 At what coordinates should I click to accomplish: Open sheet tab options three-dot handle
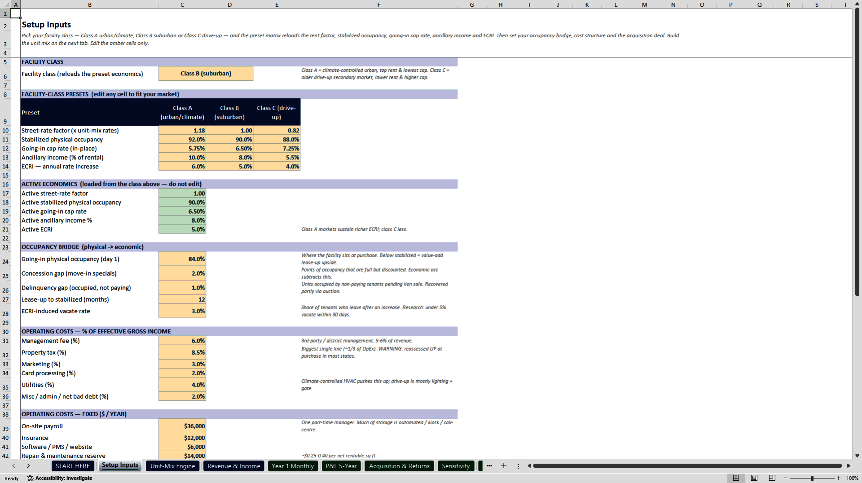tap(518, 466)
